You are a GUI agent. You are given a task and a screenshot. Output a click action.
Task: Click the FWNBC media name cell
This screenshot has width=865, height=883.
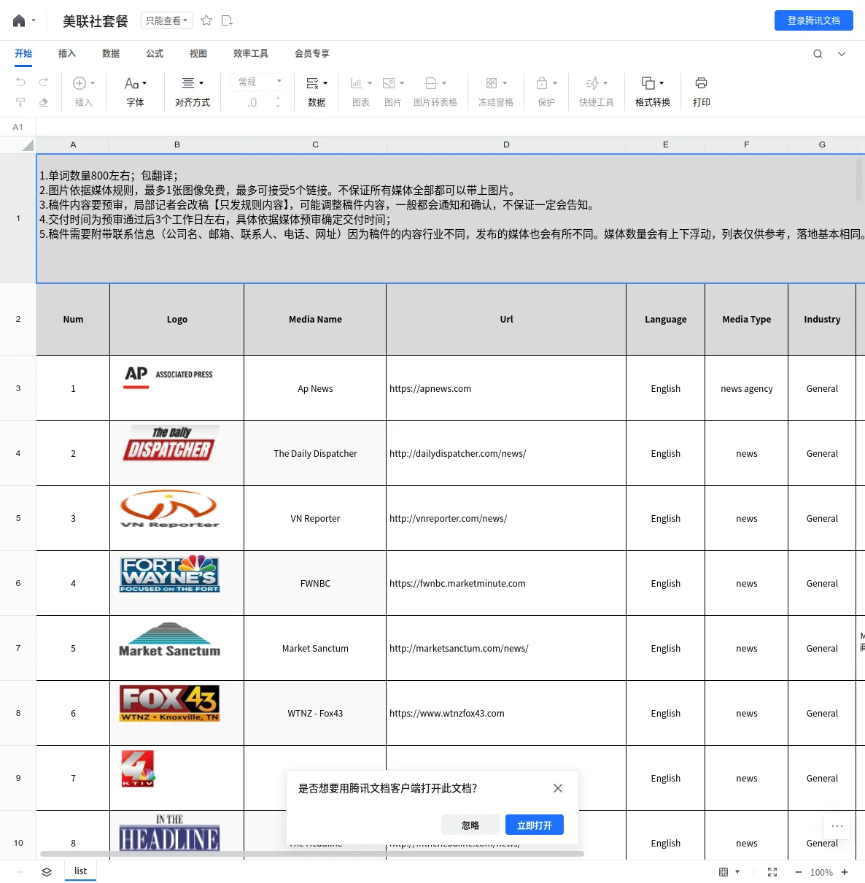pyautogui.click(x=315, y=583)
